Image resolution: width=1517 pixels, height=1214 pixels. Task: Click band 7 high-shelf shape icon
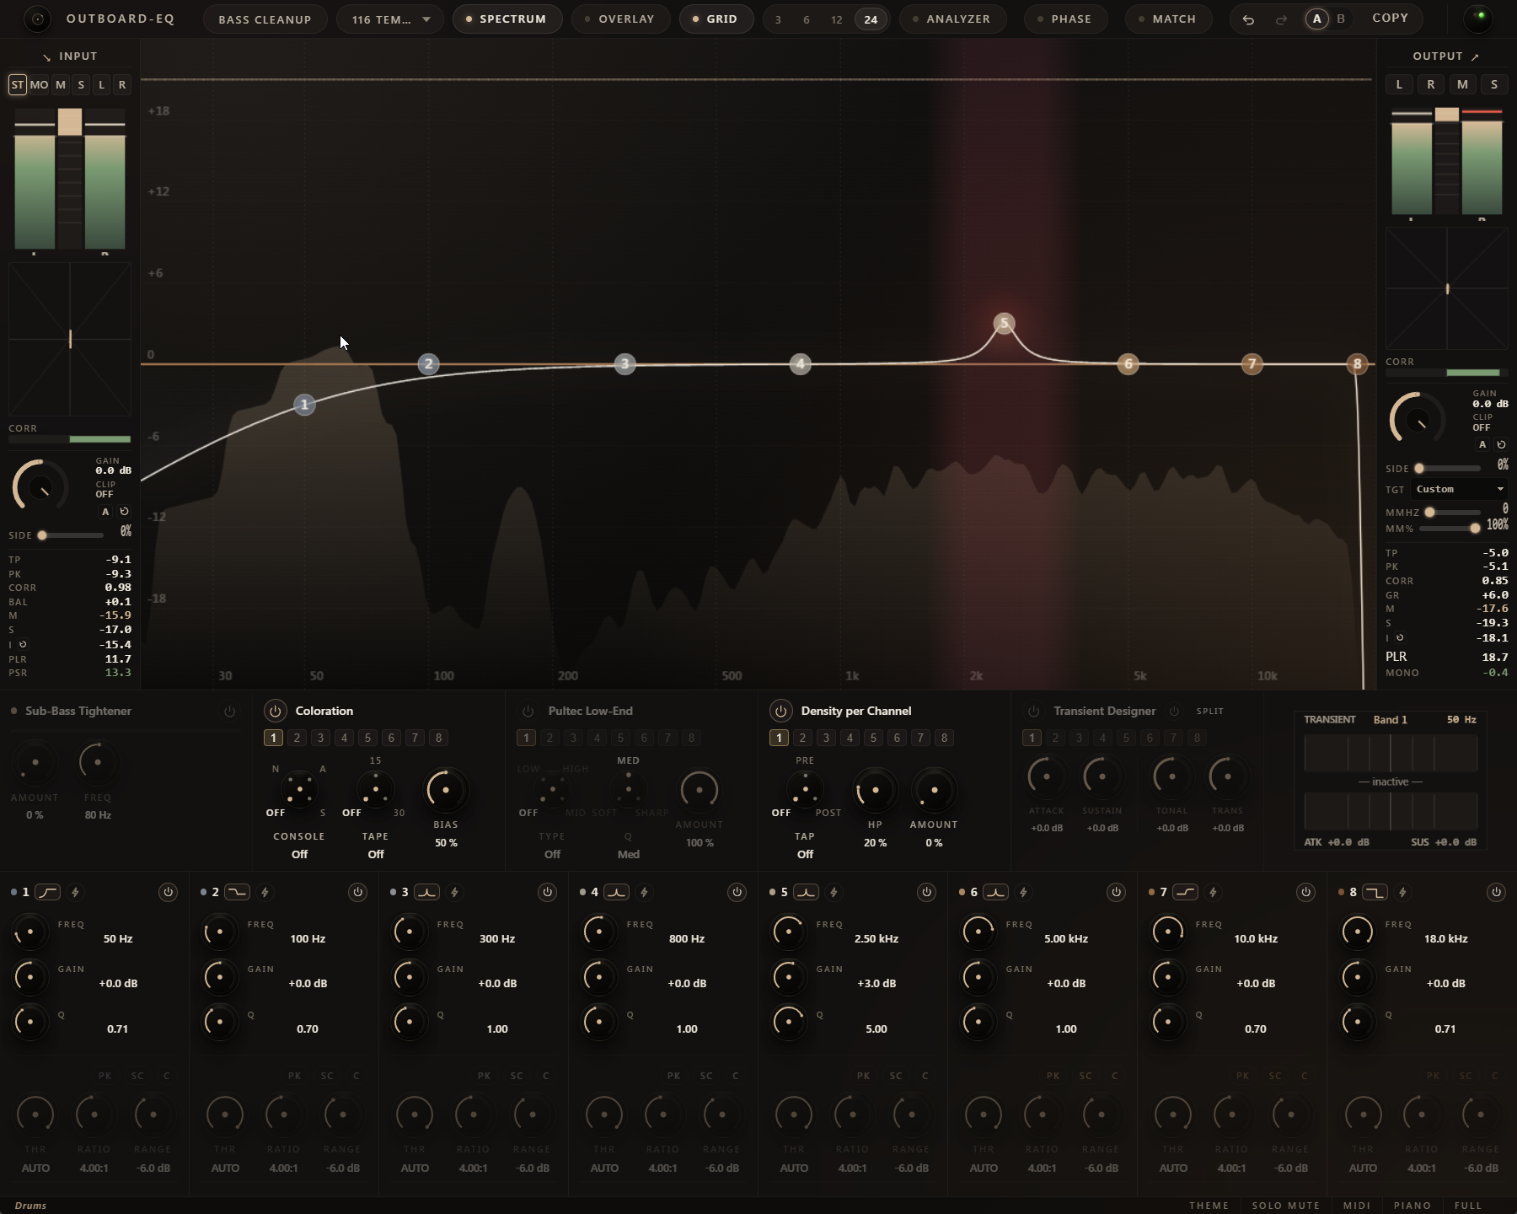pos(1185,892)
